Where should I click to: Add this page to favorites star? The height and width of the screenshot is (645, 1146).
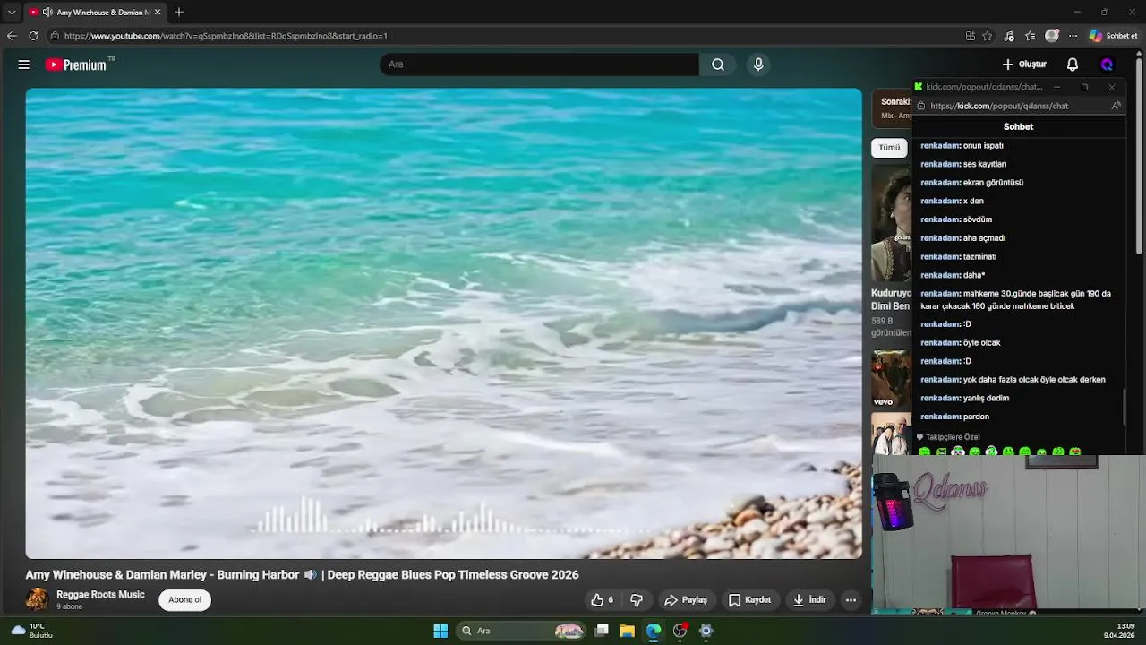(988, 36)
